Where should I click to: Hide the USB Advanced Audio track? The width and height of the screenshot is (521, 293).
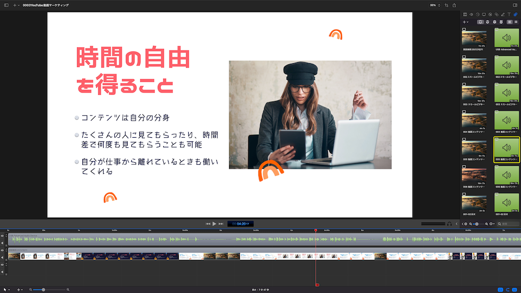coord(2,236)
